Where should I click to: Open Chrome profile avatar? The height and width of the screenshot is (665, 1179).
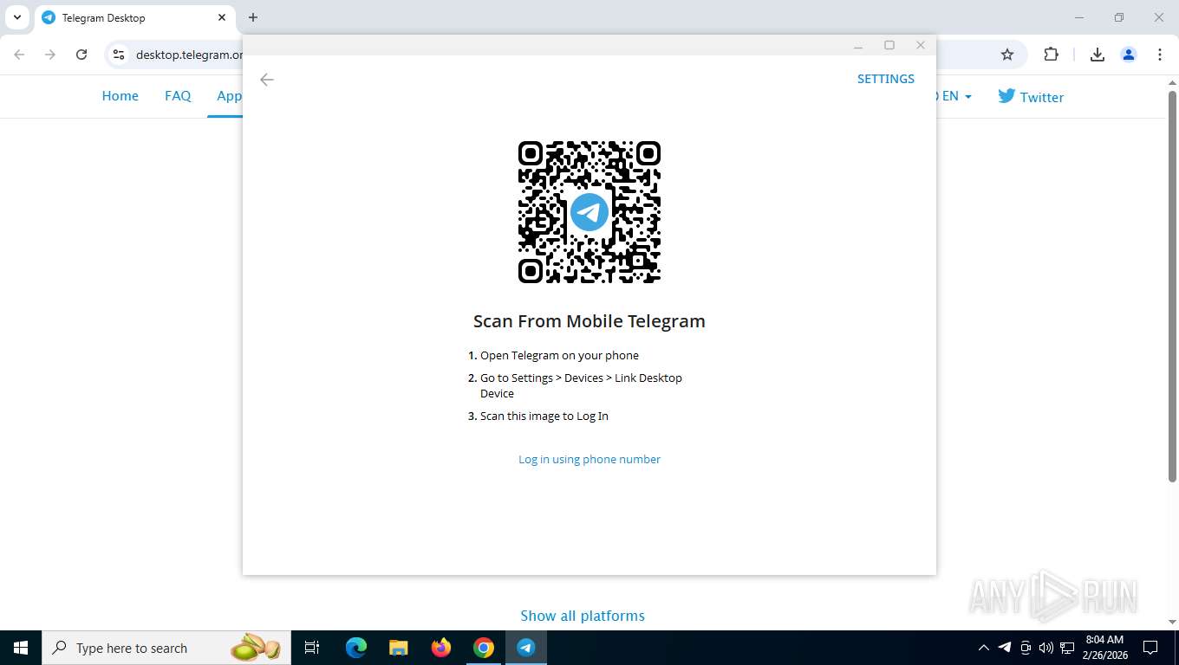(1129, 55)
